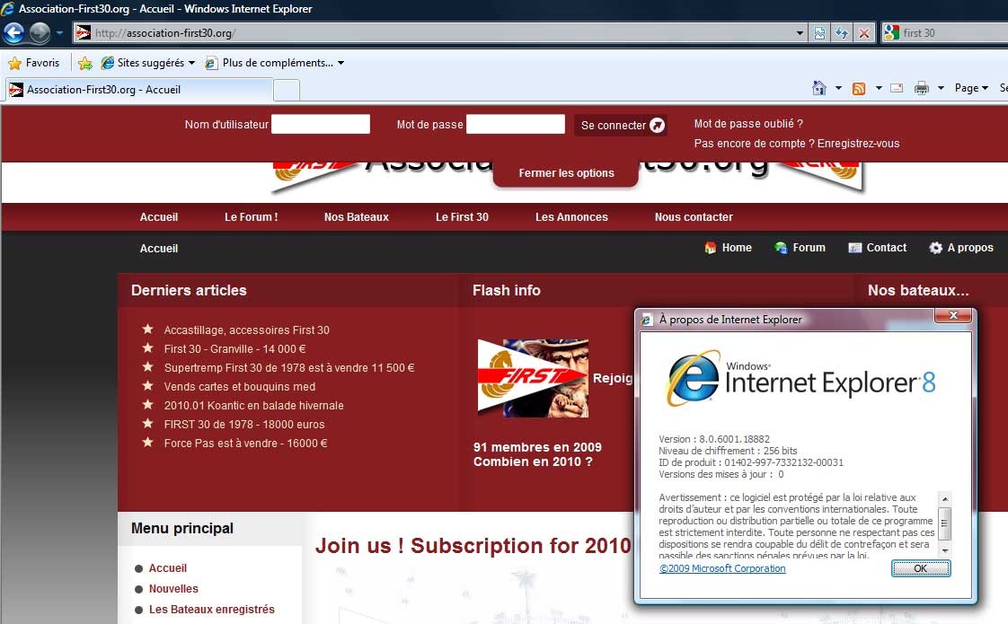Image resolution: width=1008 pixels, height=624 pixels.
Task: Open the Favoris star panel
Action: [34, 63]
